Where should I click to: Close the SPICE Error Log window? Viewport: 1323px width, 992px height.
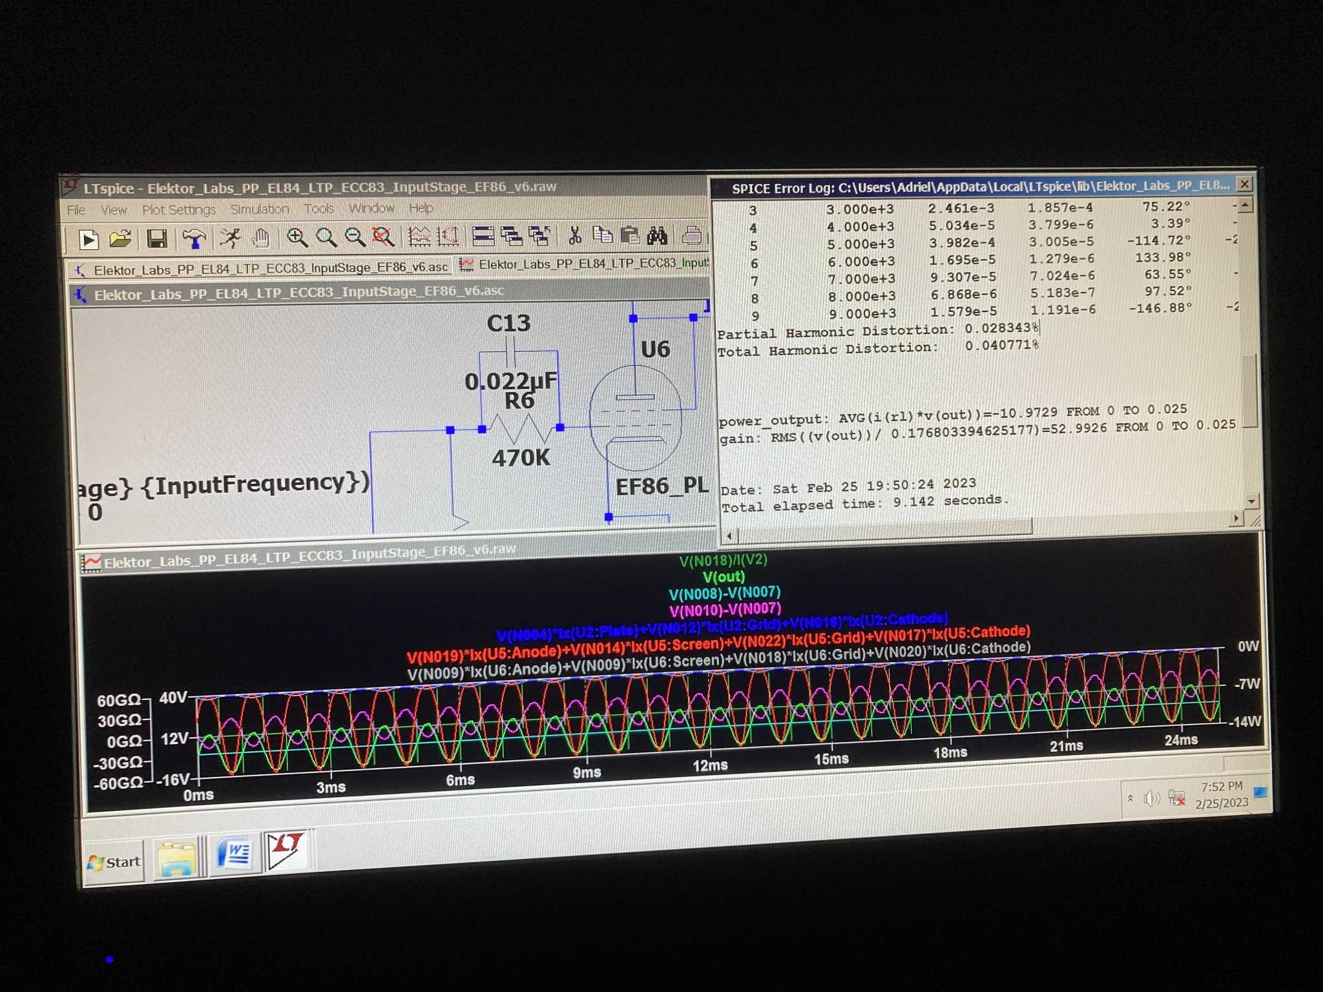[1244, 184]
